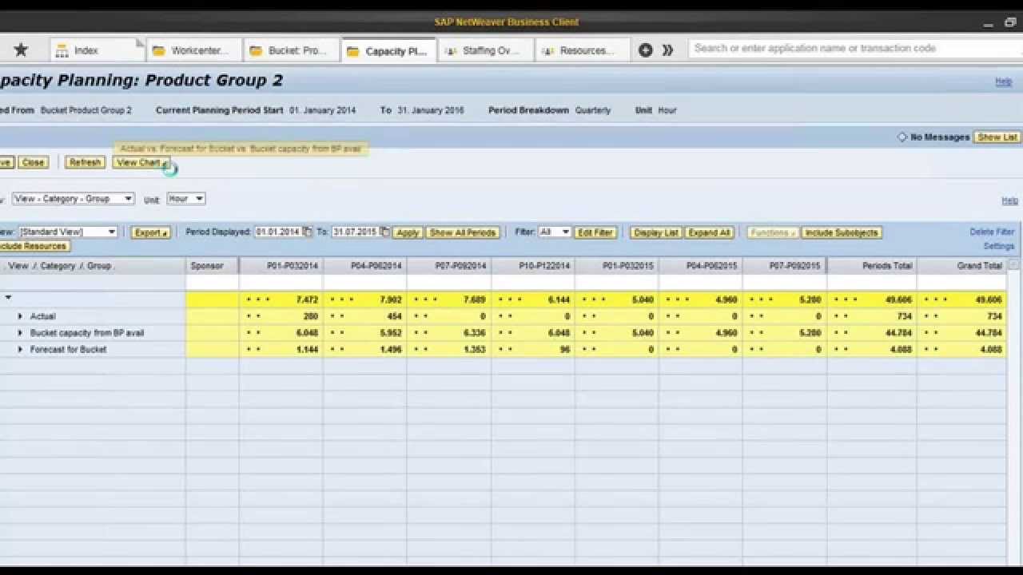
Task: Click the Delete Filter link
Action: click(x=991, y=232)
